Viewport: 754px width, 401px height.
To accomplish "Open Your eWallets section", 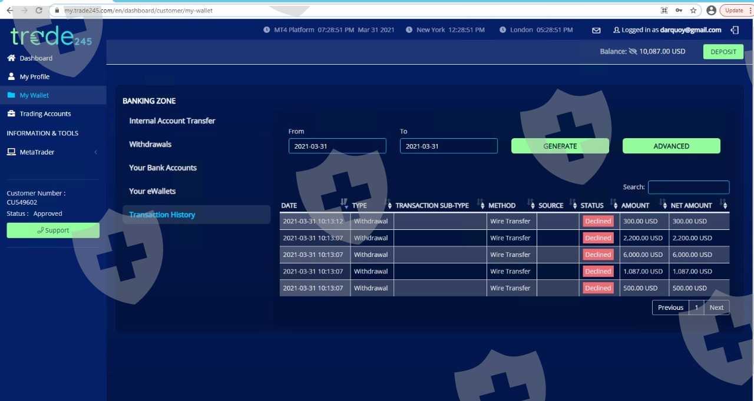I will pyautogui.click(x=152, y=191).
